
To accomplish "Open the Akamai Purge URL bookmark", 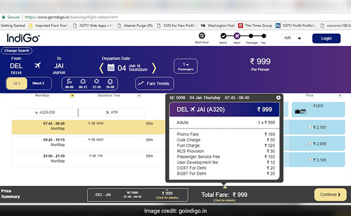I will pos(136,25).
